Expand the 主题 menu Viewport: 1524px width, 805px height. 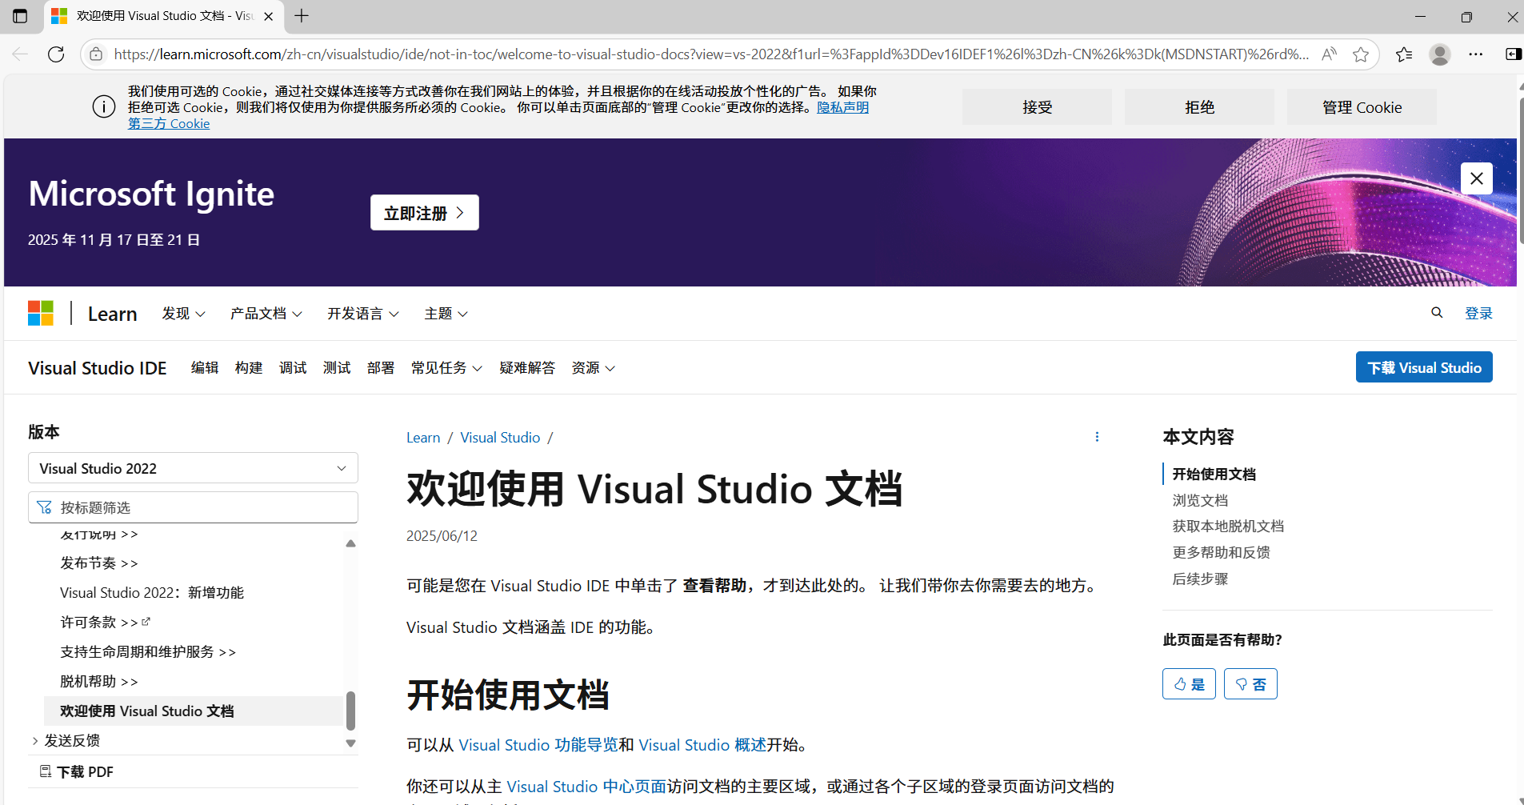point(446,314)
